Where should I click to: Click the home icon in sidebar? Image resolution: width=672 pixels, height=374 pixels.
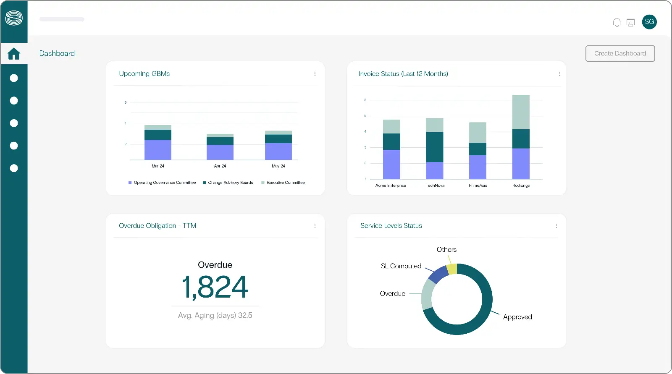pos(14,54)
